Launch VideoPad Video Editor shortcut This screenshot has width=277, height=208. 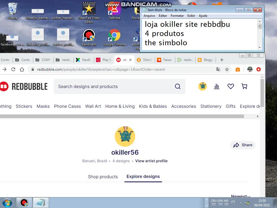click(89, 12)
